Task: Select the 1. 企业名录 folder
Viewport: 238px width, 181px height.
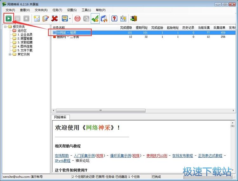Action: [25, 35]
